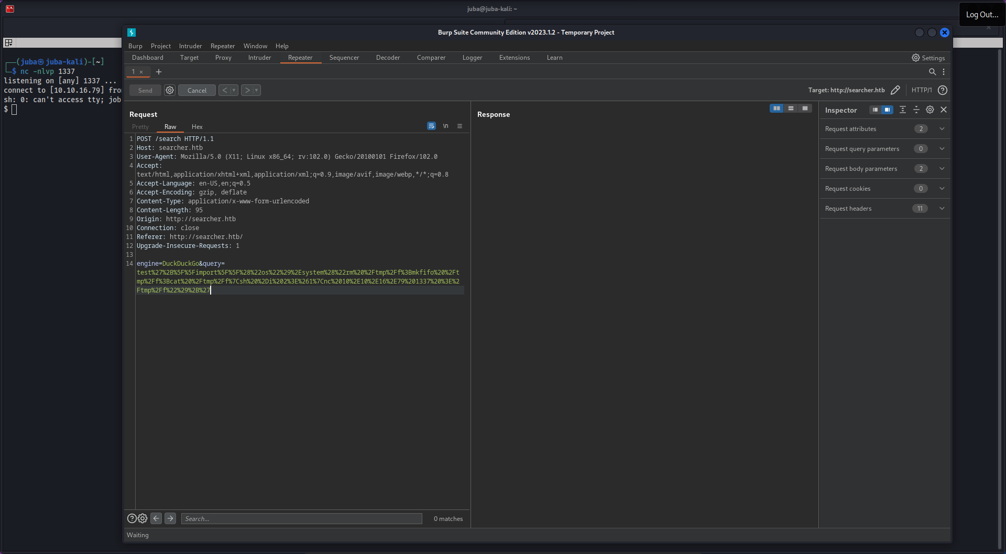The image size is (1006, 554).
Task: Open Repeater help question-mark icon
Action: 943,90
